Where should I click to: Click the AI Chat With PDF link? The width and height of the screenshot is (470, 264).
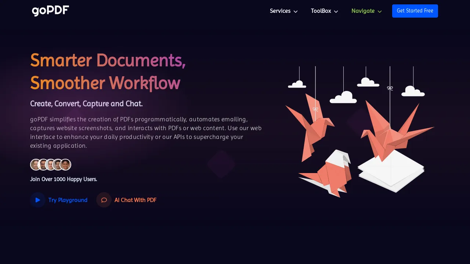pyautogui.click(x=135, y=200)
